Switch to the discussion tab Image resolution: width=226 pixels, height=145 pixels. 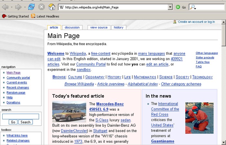72,27
